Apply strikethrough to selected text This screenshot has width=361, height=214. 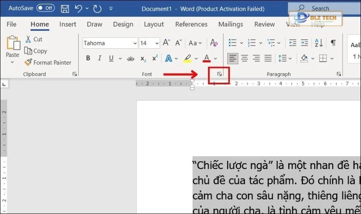[131, 59]
